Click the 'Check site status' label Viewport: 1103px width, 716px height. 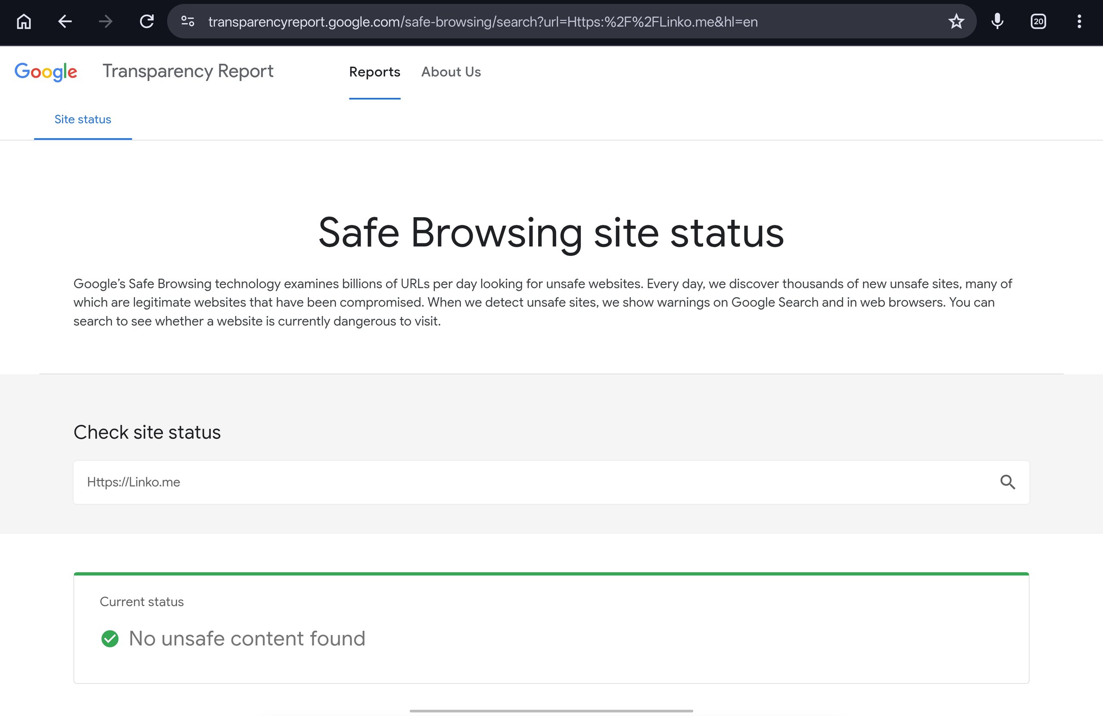(x=147, y=433)
